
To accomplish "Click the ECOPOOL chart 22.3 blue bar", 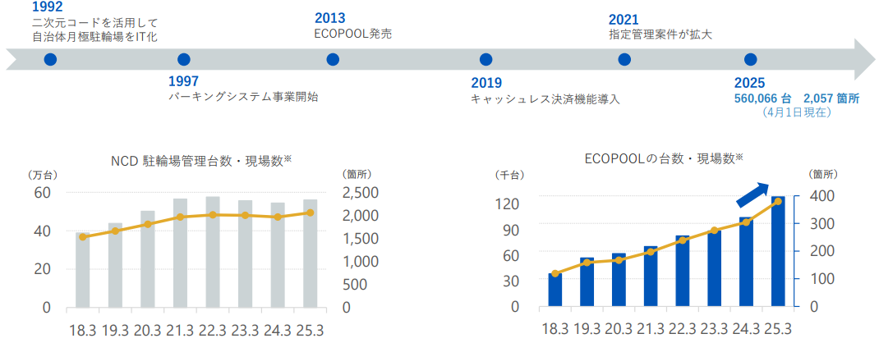I will click(683, 272).
